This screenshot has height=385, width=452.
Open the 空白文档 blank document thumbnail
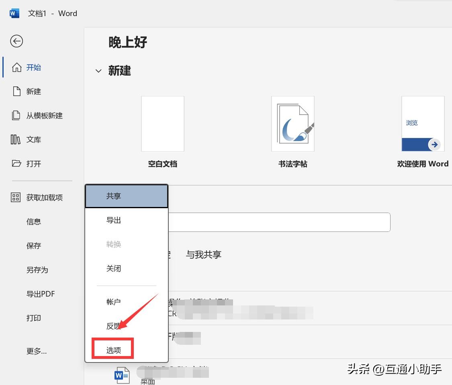[163, 124]
